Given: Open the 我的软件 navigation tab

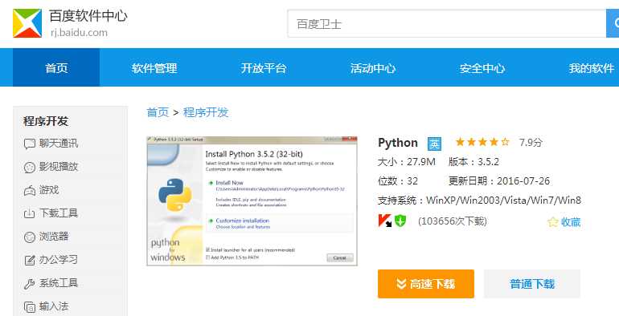Looking at the screenshot, I should [x=592, y=67].
